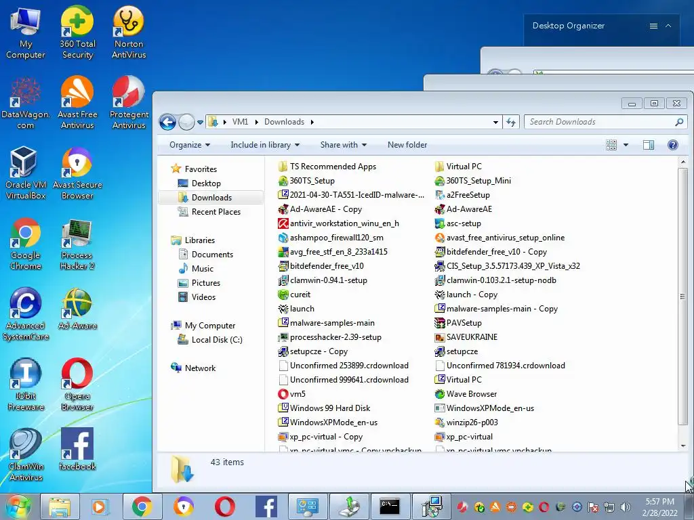Collapse the Desktop Organizer panel chevron
Image resolution: width=694 pixels, height=520 pixels.
click(668, 26)
